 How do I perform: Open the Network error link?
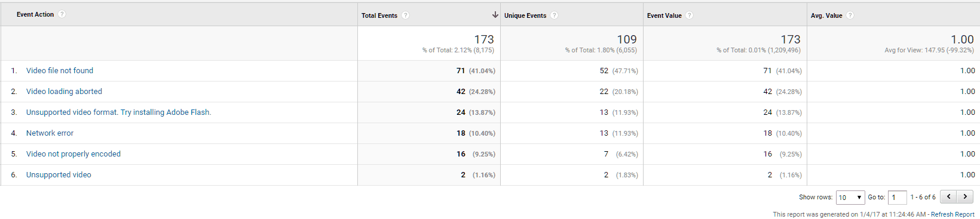point(50,133)
